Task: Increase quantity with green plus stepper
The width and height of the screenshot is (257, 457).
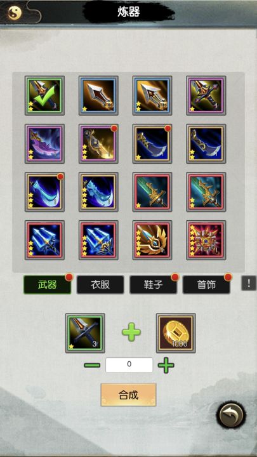Action: pos(166,365)
